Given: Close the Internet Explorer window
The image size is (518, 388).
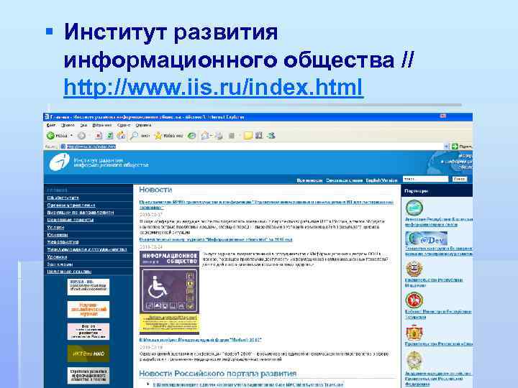Looking at the screenshot, I should 443,116.
